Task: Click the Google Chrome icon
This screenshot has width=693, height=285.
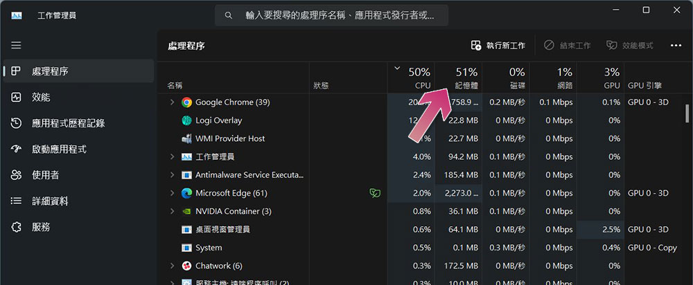Action: (x=186, y=102)
